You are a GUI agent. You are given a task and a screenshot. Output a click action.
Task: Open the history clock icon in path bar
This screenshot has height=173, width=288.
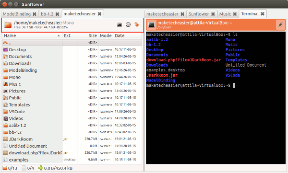click(128, 24)
